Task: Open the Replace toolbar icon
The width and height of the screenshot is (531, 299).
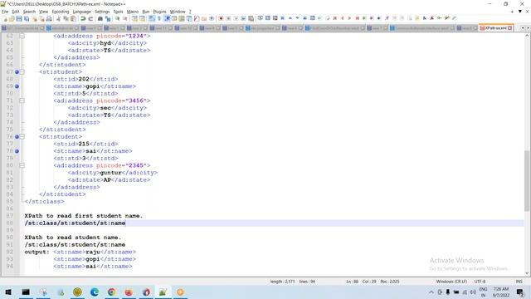Action: [x=108, y=18]
